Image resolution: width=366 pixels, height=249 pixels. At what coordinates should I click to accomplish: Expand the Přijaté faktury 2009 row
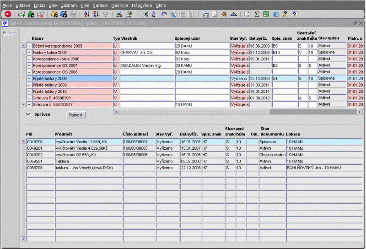coord(29,85)
